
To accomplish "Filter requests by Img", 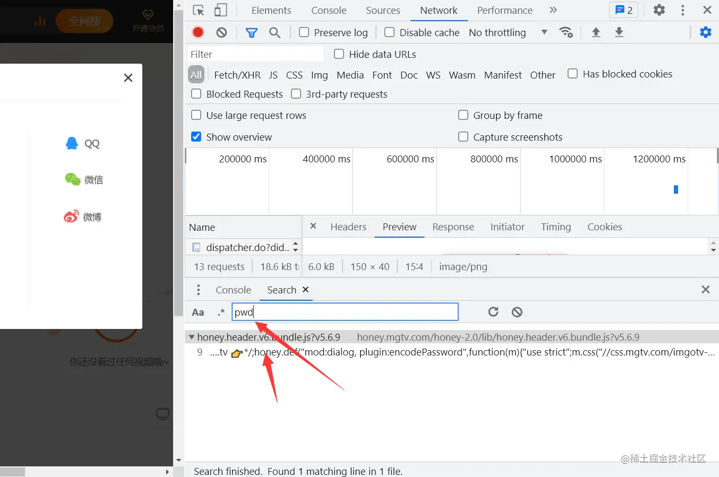I will click(x=319, y=75).
